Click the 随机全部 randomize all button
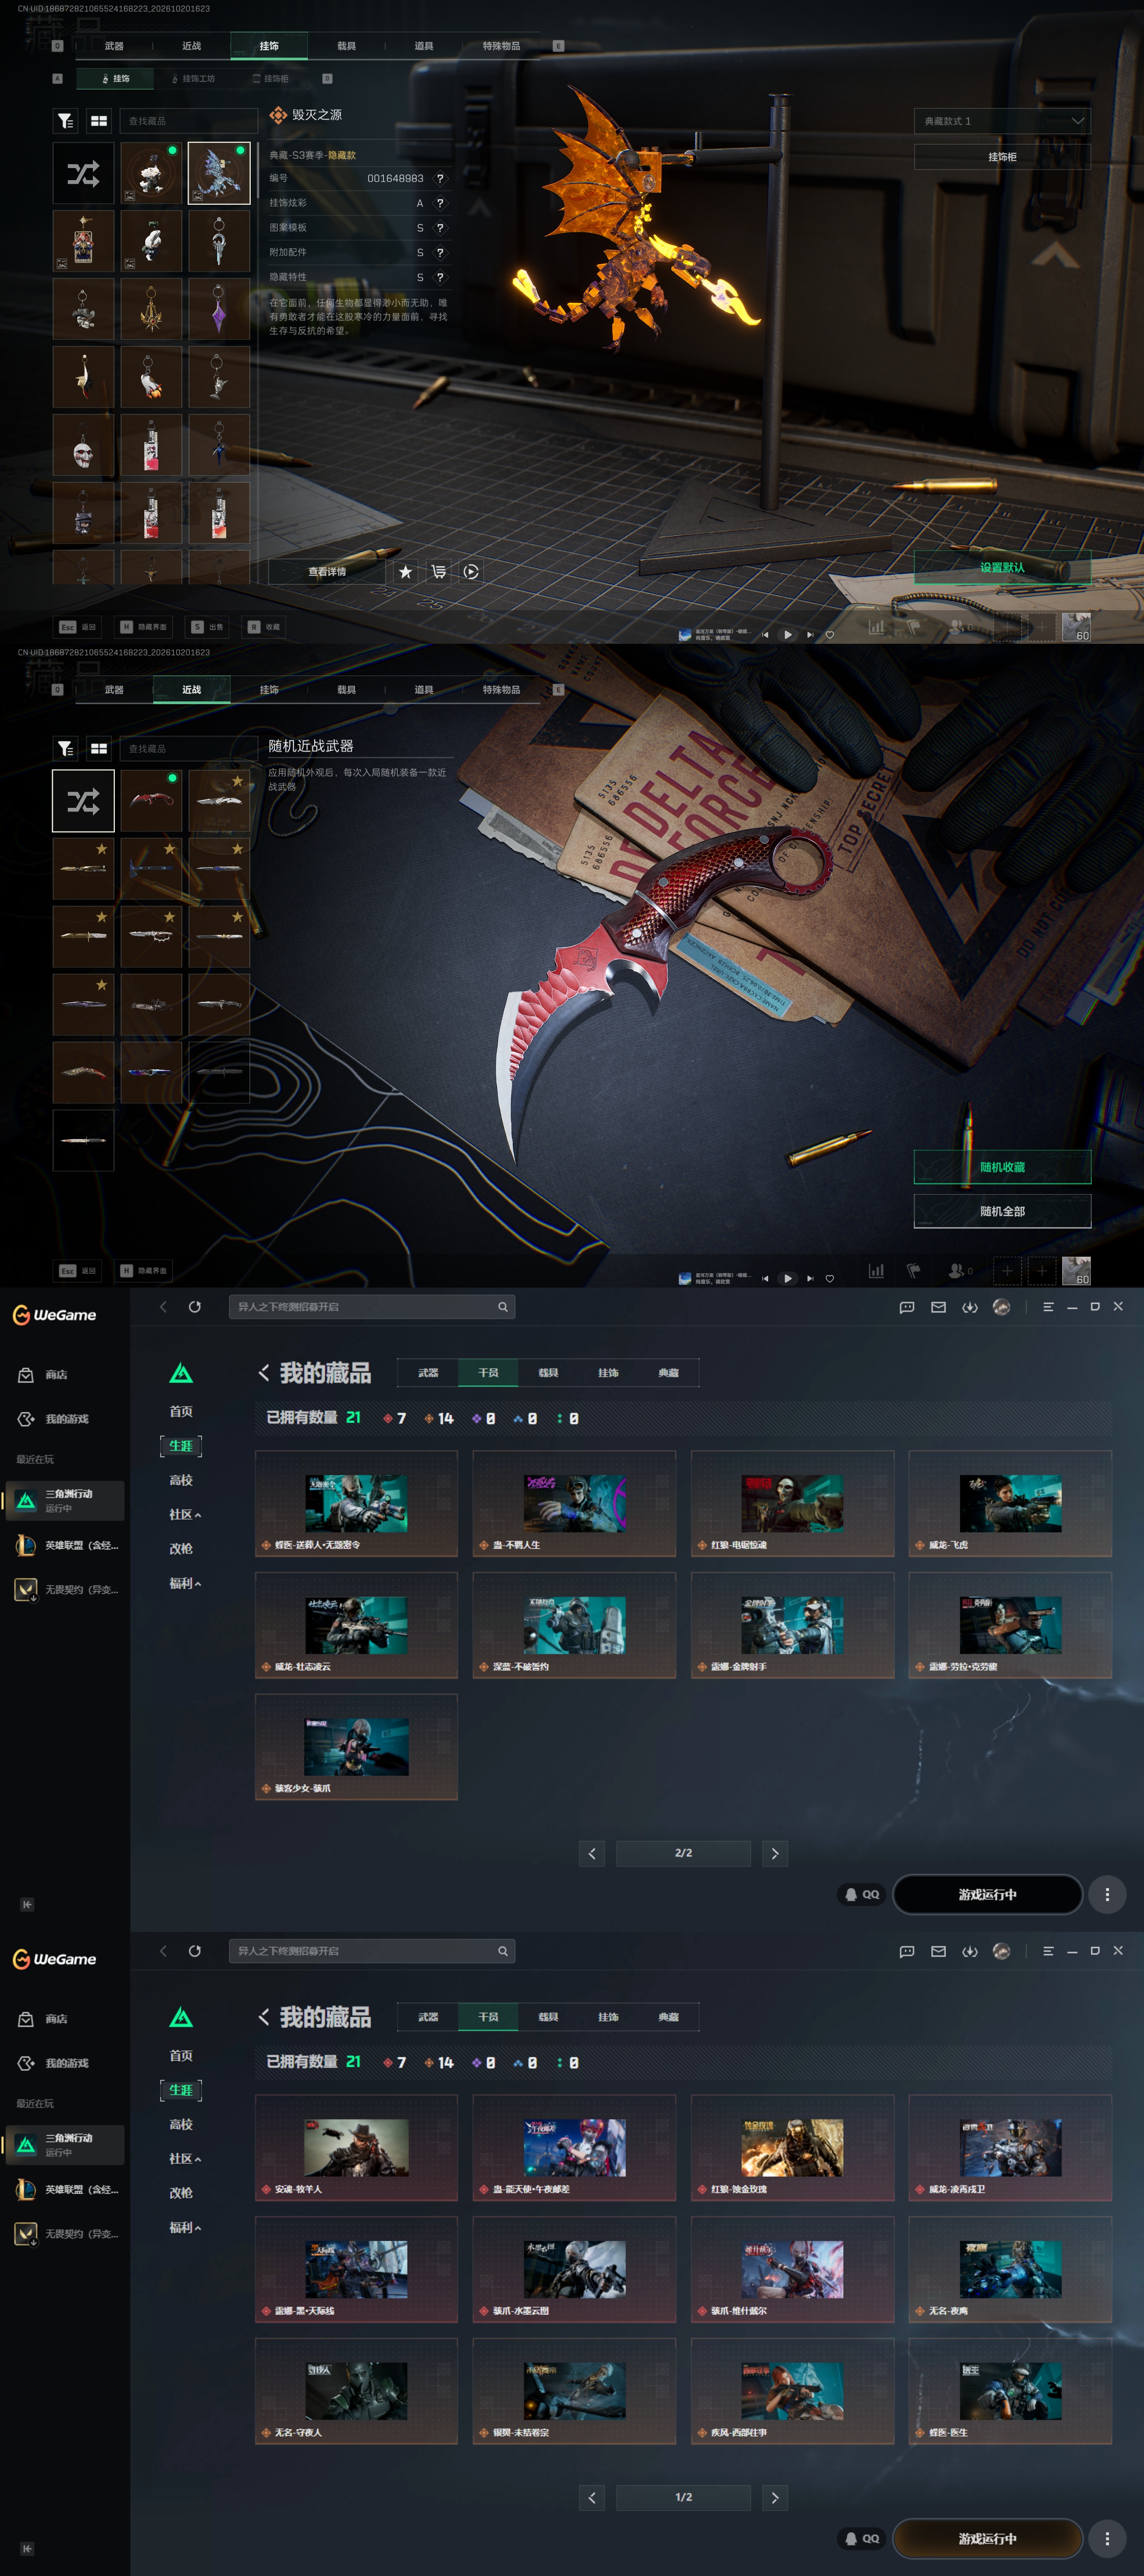Viewport: 1144px width, 2576px height. [1002, 1211]
